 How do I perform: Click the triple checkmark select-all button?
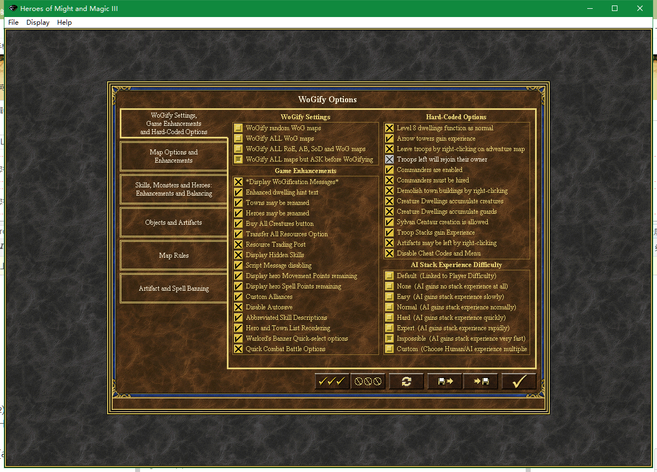(332, 381)
